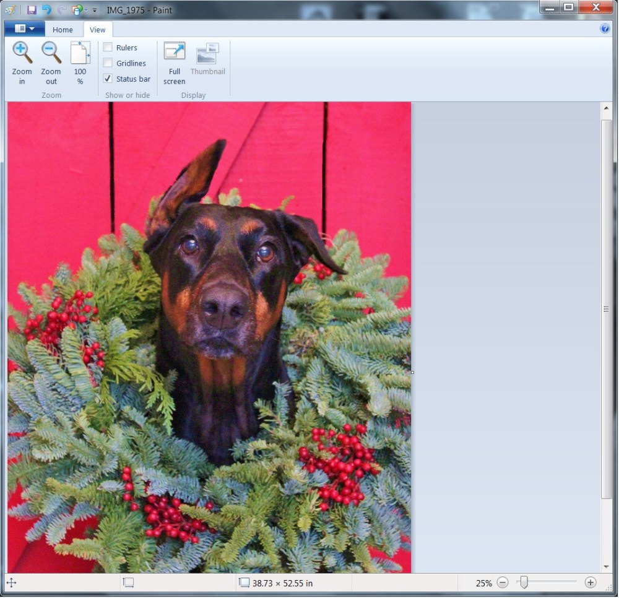Select the View tab

click(x=98, y=29)
